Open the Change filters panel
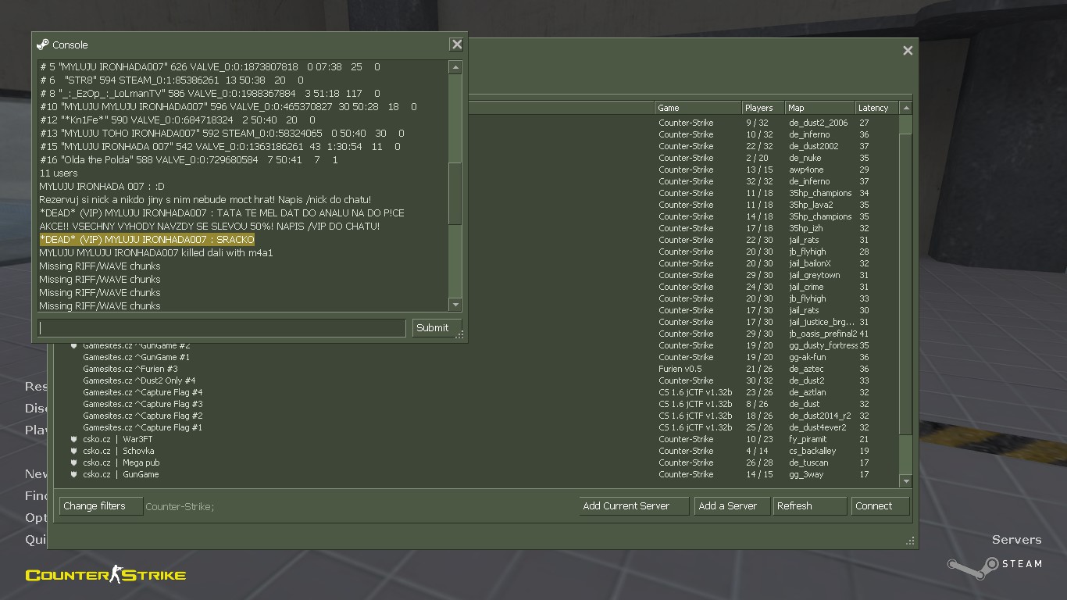1067x600 pixels. [101, 506]
